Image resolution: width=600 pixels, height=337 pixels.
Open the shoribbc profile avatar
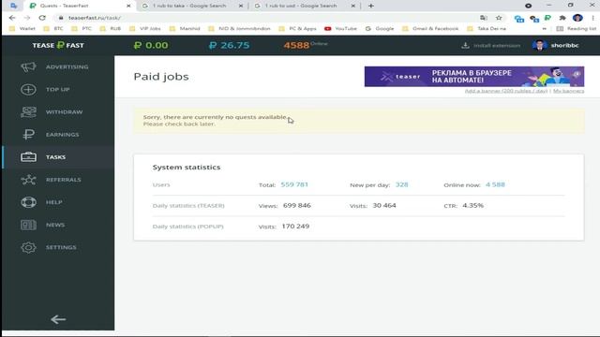tap(540, 46)
